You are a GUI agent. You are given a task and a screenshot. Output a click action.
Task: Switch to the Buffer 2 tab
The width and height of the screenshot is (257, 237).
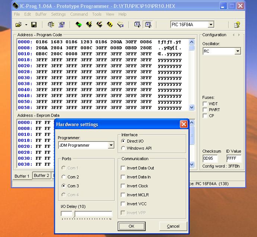41,175
